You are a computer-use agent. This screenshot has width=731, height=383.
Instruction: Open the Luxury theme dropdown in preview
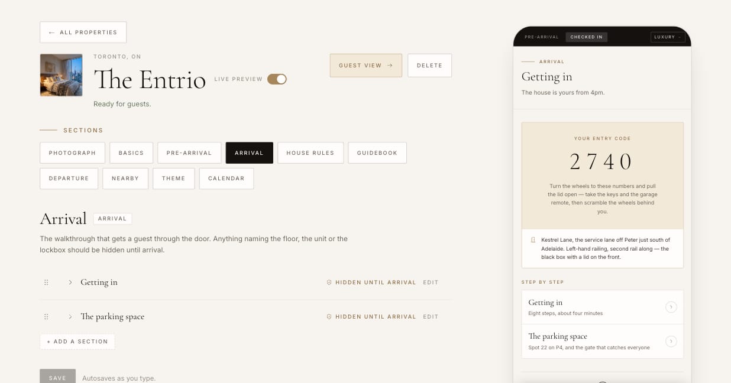coord(667,37)
